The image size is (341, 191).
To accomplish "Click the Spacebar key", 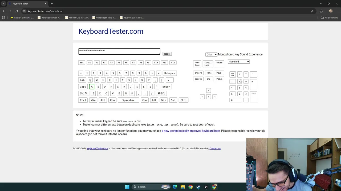I will coord(128,100).
